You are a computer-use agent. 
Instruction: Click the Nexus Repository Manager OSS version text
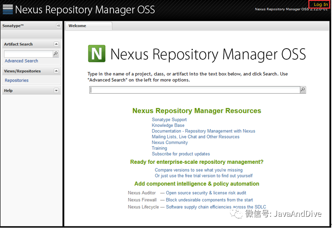(291, 9)
